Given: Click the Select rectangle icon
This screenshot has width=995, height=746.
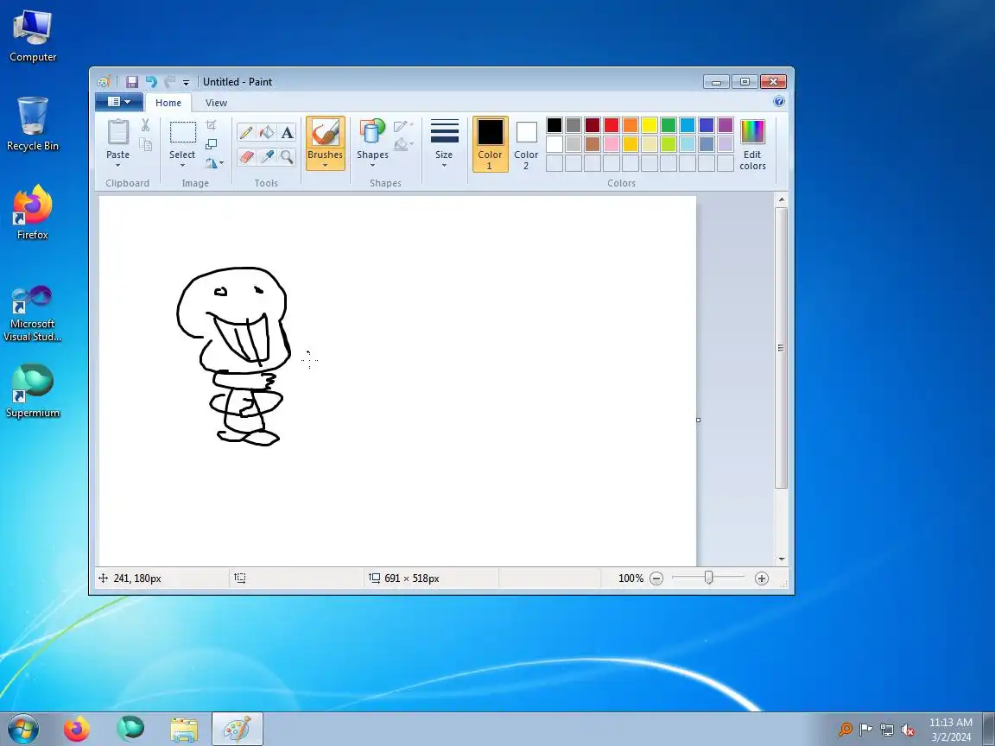Looking at the screenshot, I should coord(183,133).
